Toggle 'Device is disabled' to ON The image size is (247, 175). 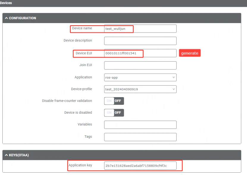tap(109, 113)
